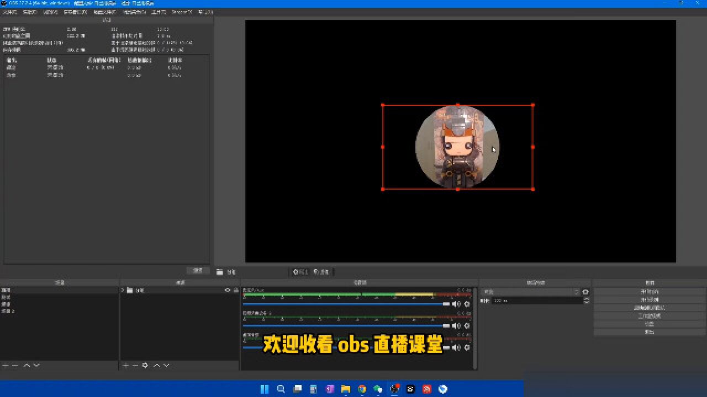Image resolution: width=707 pixels, height=397 pixels.
Task: Open the scene transition properties gear icon
Action: pos(587,292)
